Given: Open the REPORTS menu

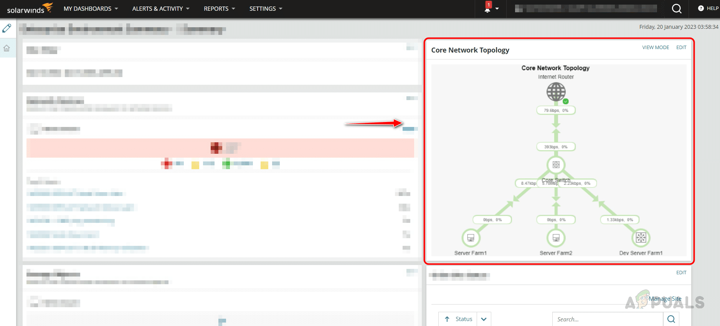Looking at the screenshot, I should pyautogui.click(x=220, y=8).
